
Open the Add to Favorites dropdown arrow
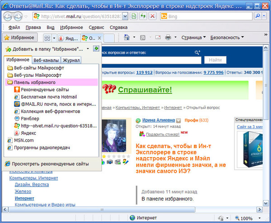coord(88,49)
